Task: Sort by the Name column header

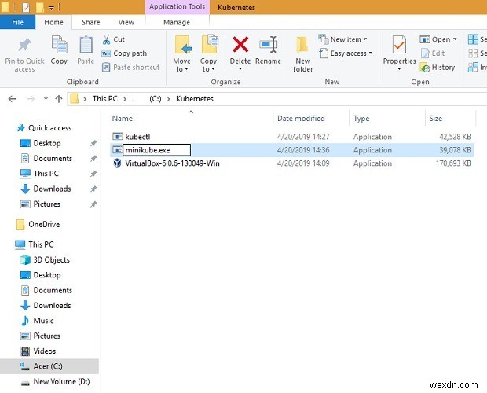Action: (123, 119)
